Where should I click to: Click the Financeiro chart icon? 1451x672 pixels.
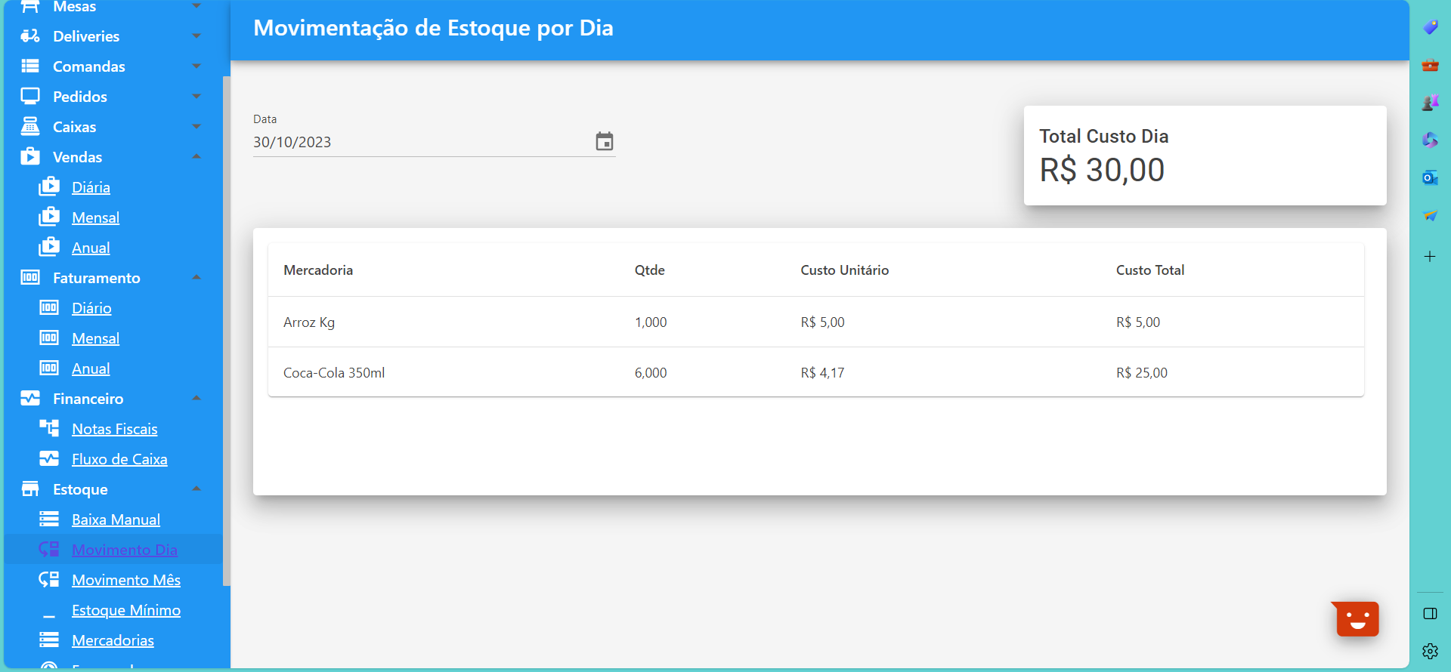(30, 399)
